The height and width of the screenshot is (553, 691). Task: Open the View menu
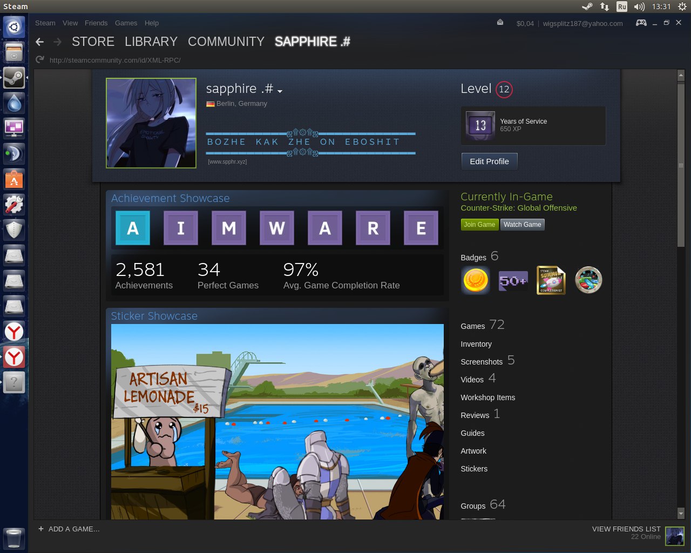(70, 23)
